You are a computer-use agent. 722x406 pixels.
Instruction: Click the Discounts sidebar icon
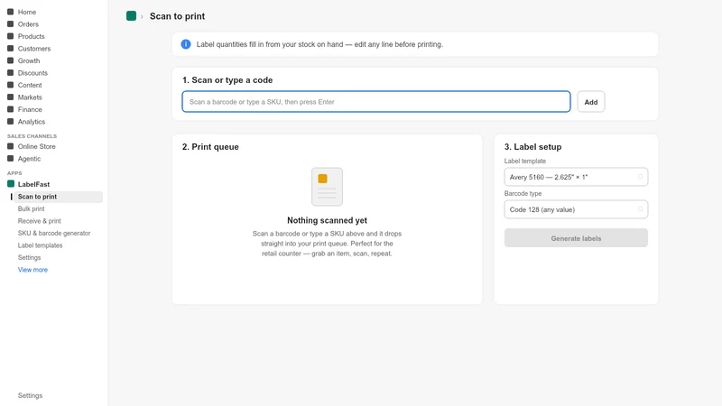coord(10,73)
